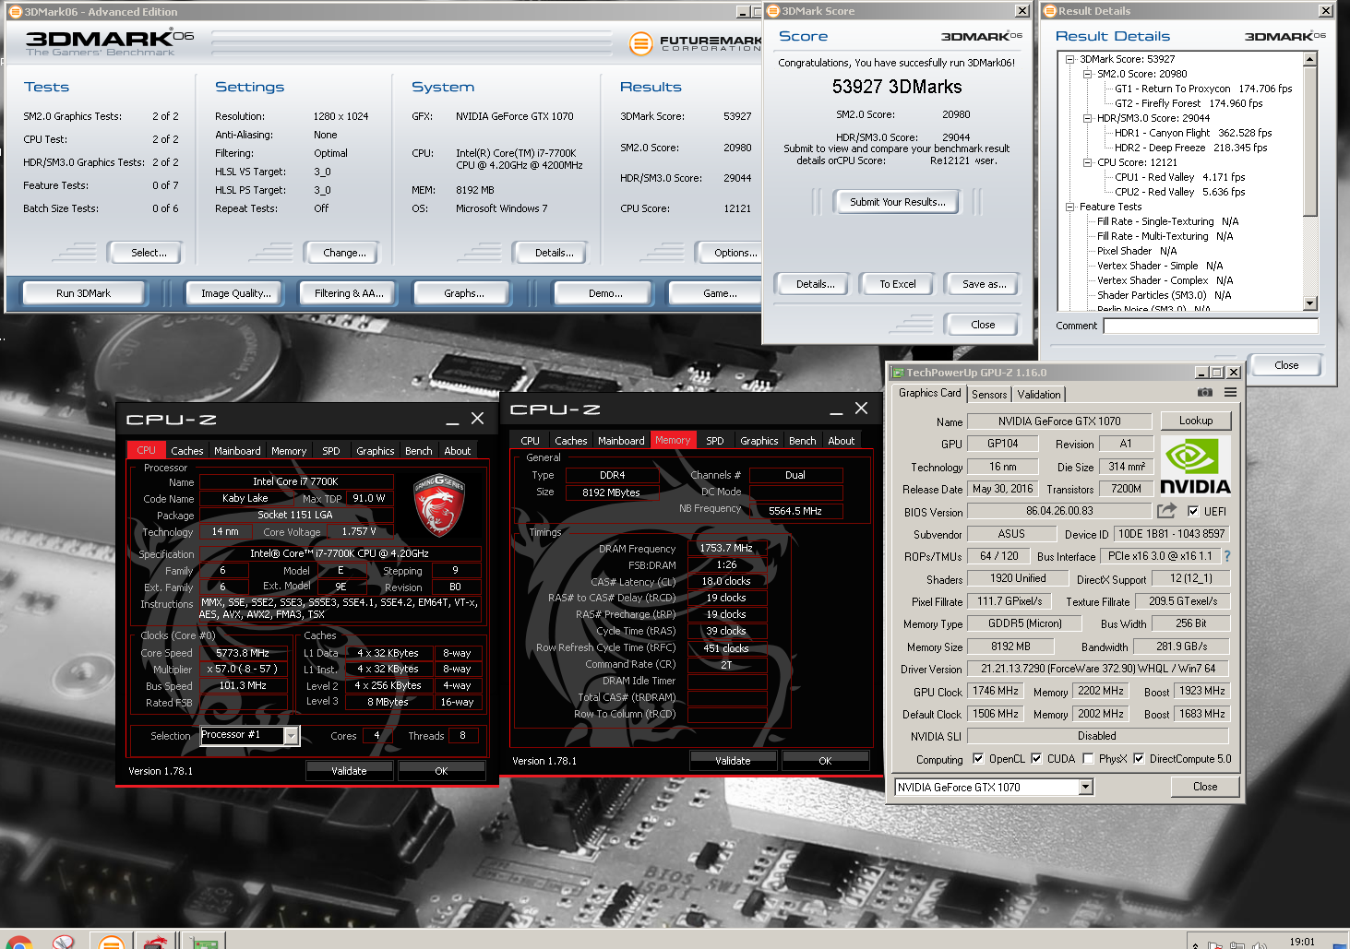This screenshot has width=1350, height=949.
Task: Click Validate in the CPU-Z Memory window
Action: [733, 761]
